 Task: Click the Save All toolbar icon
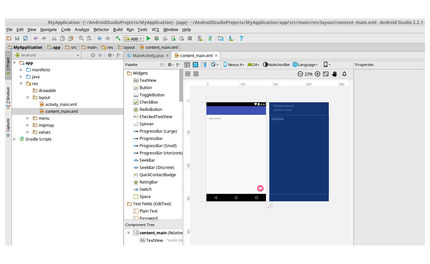coord(17,38)
